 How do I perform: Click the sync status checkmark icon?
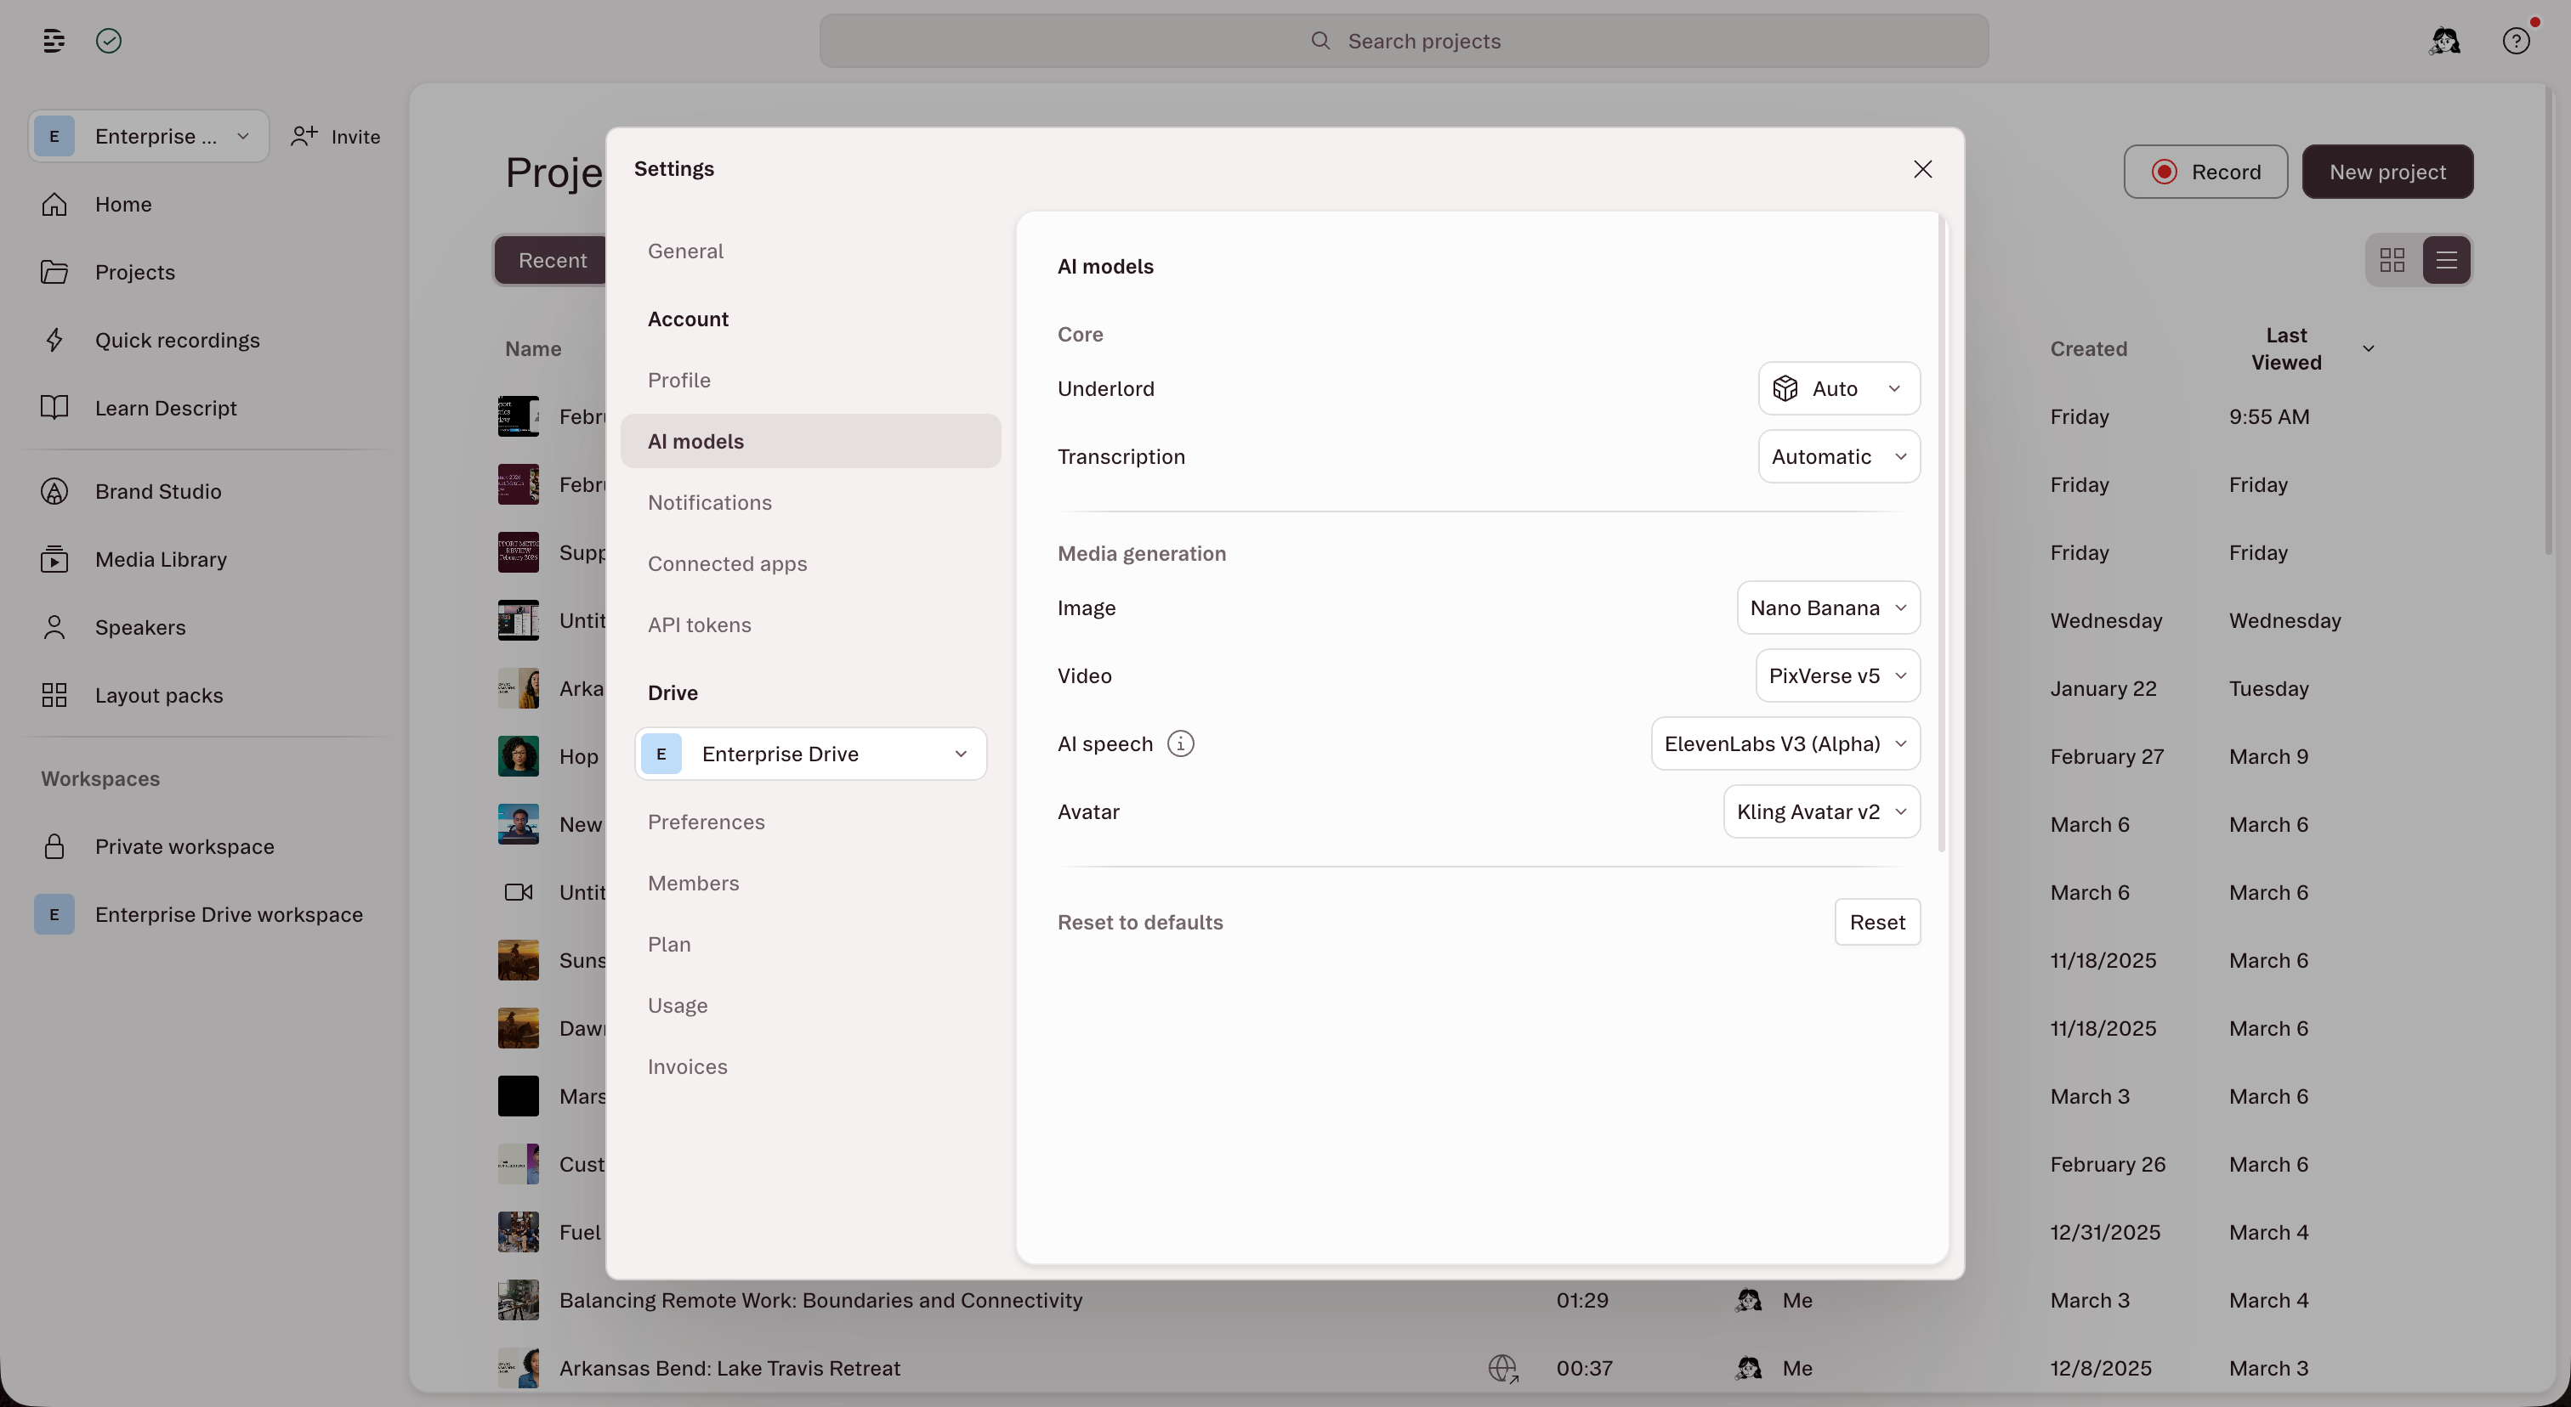coord(109,41)
